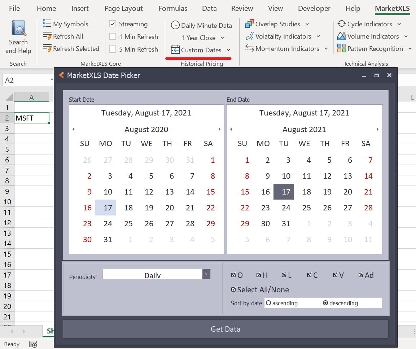The image size is (416, 349).
Task: Click the Refresh Selected icon
Action: (47, 49)
